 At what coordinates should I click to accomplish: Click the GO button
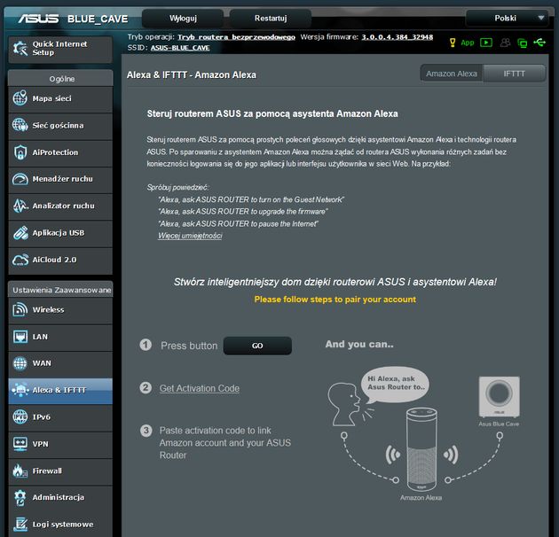click(257, 346)
